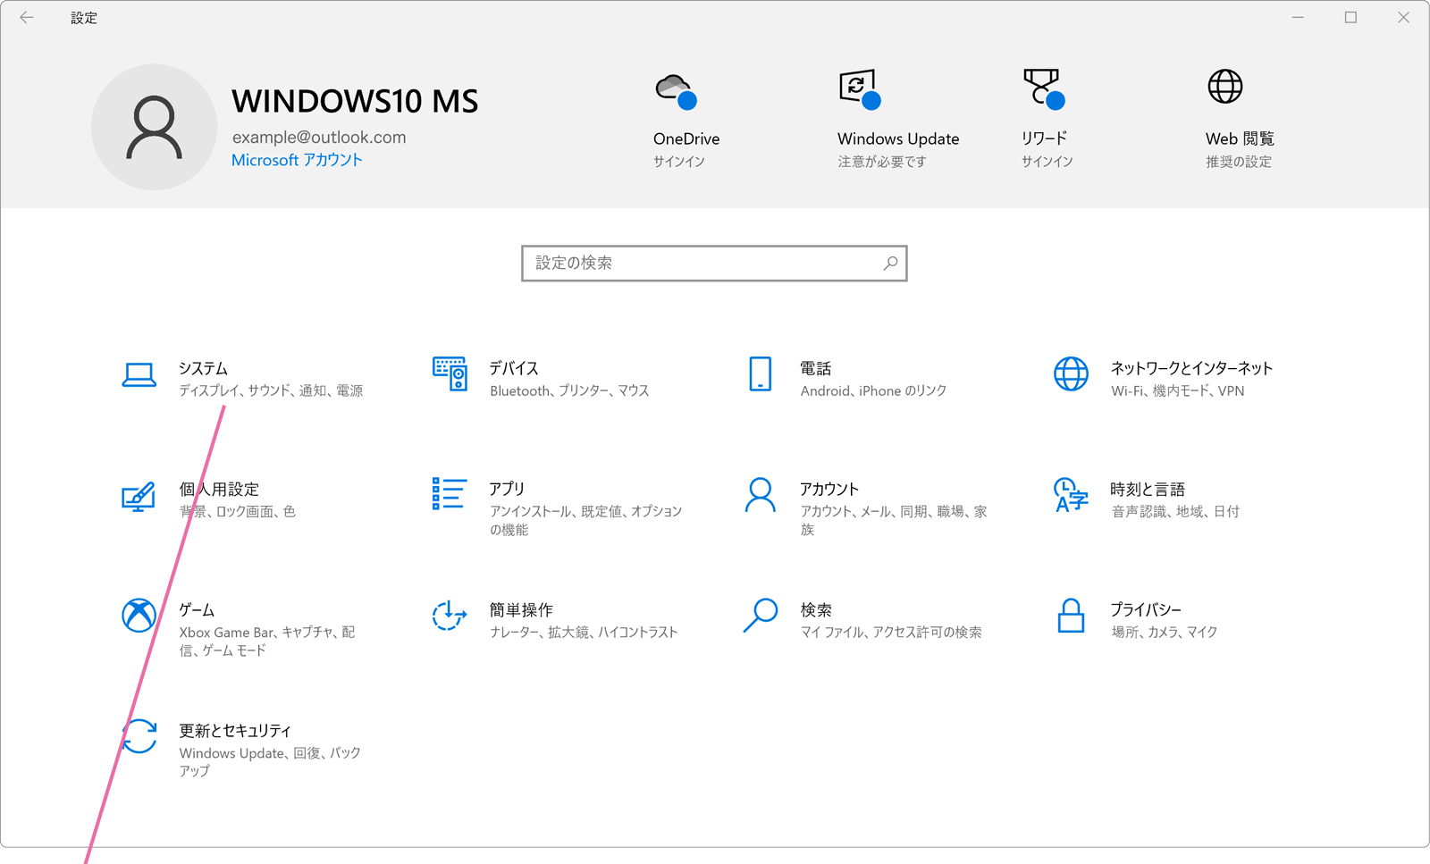Click the Windows Update icon in header
Viewport: 1430px width, 864px height.
point(860,89)
